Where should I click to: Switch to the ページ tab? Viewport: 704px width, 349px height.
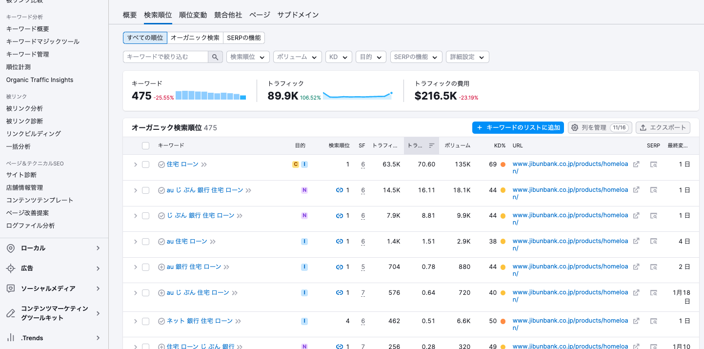(260, 15)
